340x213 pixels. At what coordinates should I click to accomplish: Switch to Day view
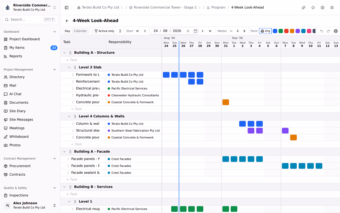[67, 31]
